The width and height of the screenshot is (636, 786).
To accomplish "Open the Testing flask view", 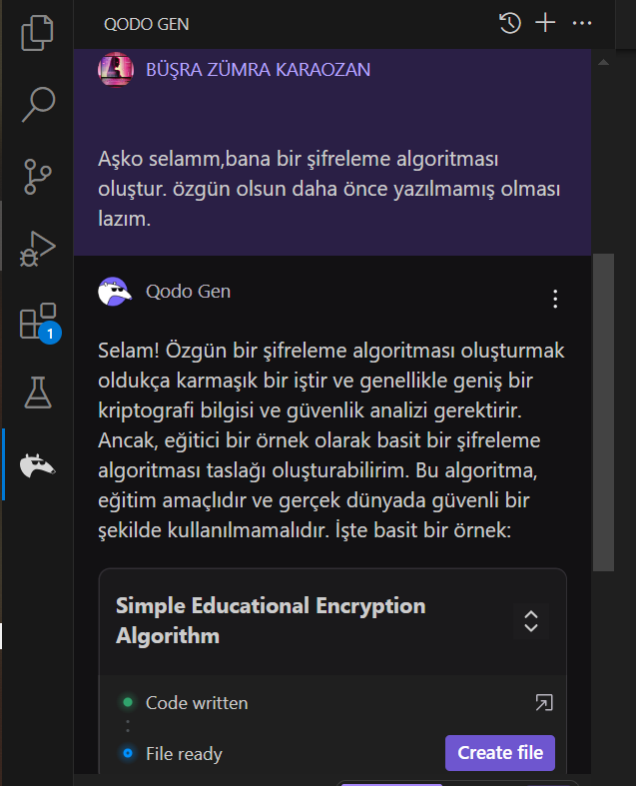I will [x=37, y=393].
